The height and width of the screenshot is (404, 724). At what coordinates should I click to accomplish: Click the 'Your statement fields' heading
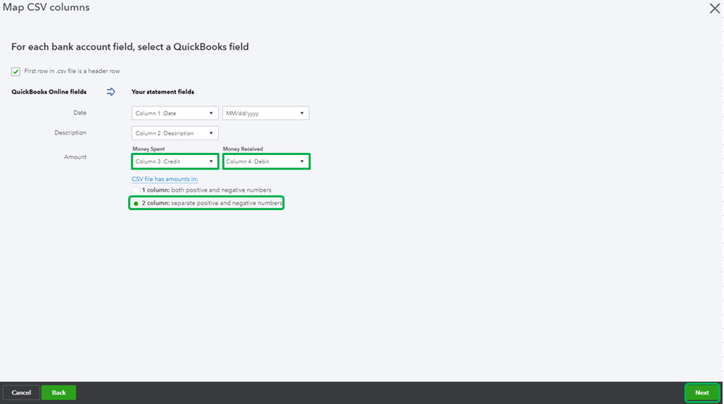pyautogui.click(x=162, y=92)
